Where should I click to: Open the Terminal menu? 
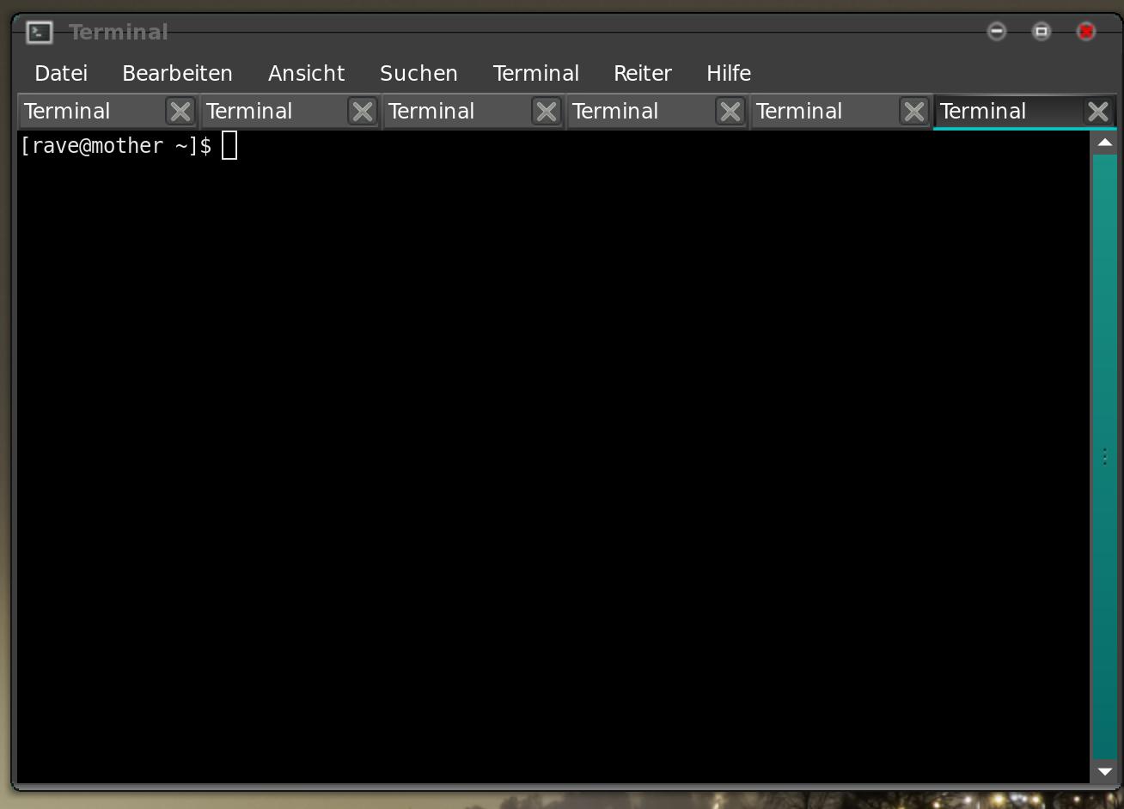(x=535, y=73)
